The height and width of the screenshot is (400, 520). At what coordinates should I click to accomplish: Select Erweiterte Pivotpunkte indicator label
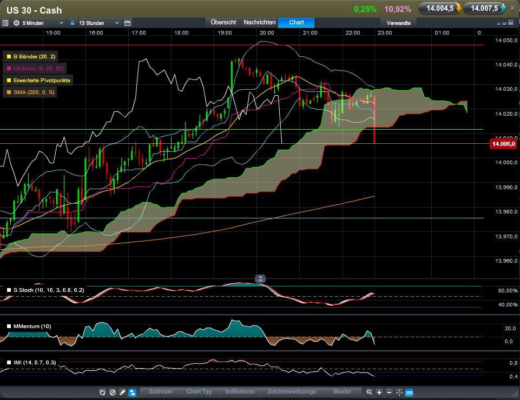(x=42, y=80)
